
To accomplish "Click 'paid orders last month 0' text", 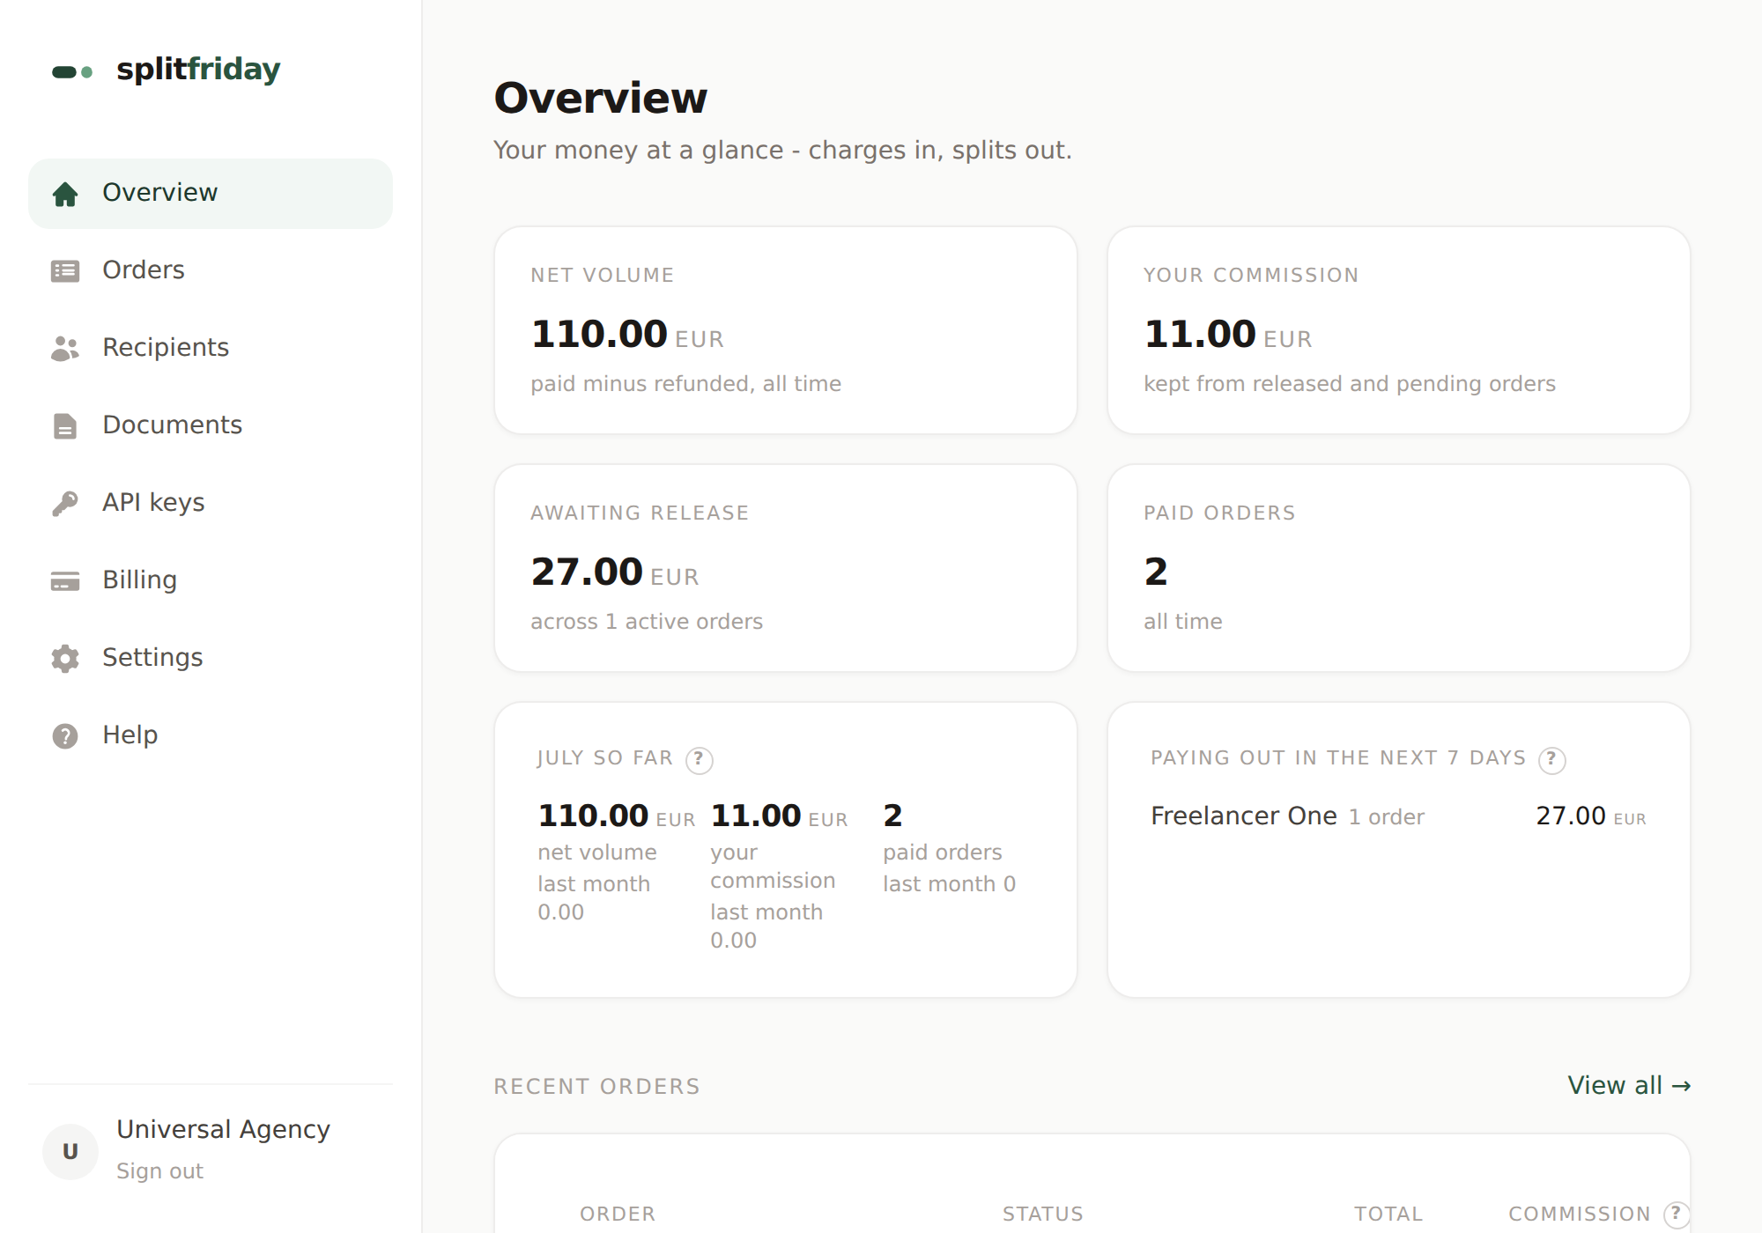I will tap(949, 868).
